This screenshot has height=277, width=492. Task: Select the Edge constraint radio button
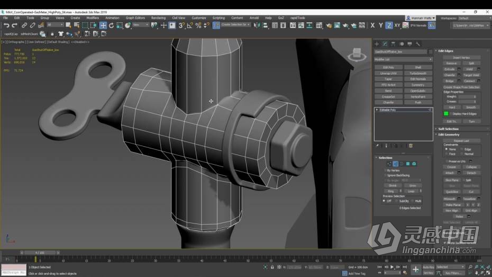(x=462, y=149)
